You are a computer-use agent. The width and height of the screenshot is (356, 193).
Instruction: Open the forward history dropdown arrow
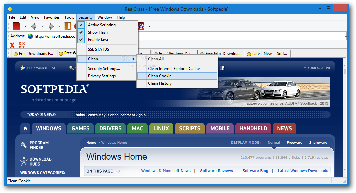coord(60,26)
